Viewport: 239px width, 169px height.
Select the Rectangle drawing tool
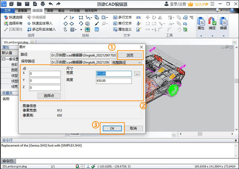(x=81, y=18)
